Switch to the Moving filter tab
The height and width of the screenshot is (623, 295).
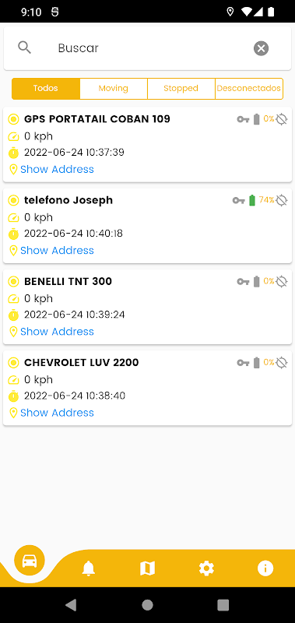click(114, 88)
